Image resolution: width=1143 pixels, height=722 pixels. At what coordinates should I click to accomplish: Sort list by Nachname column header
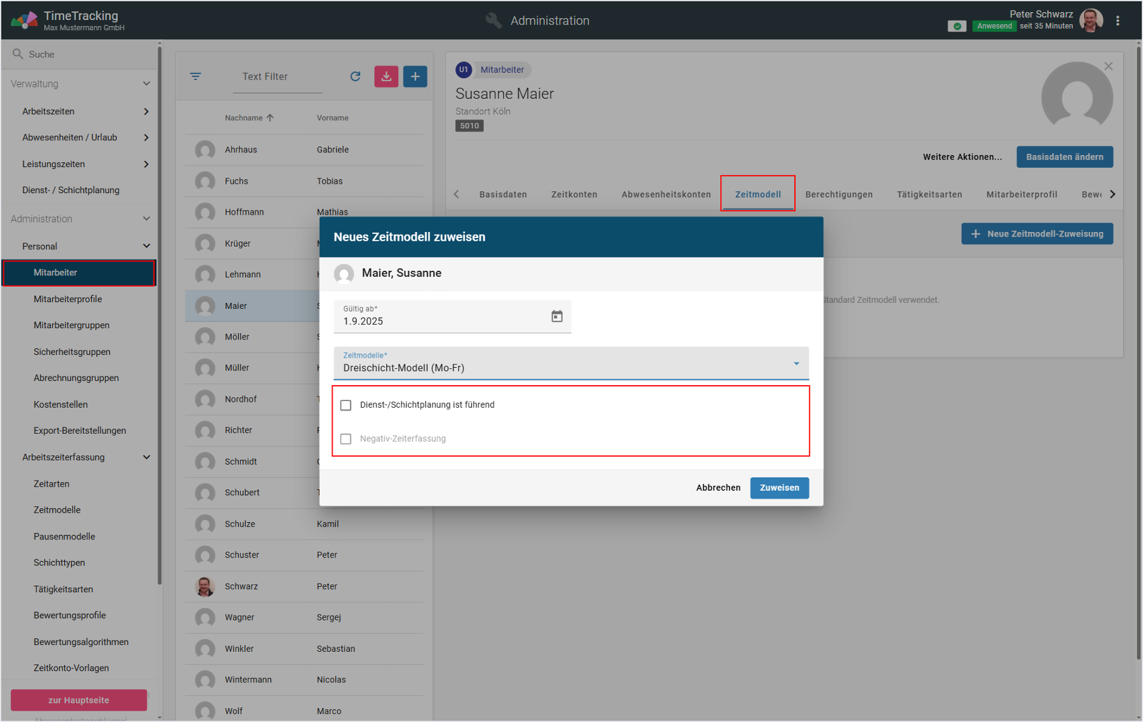pos(244,118)
